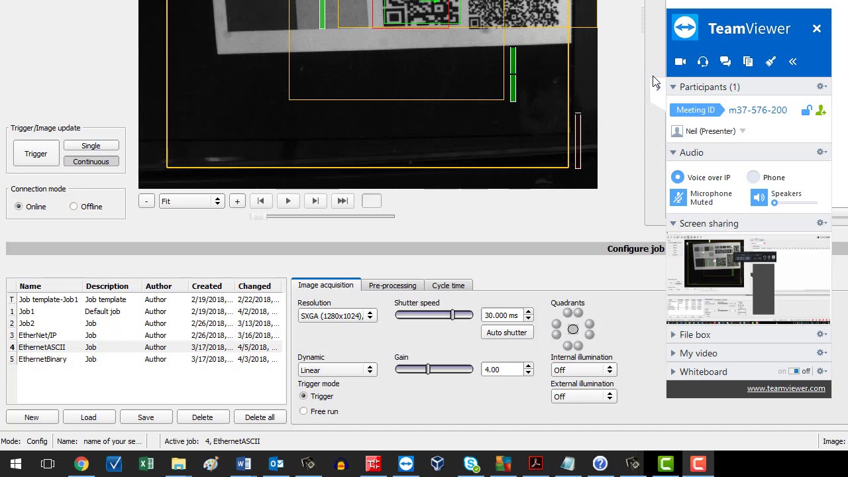Collapse the Audio section
Screen dimensions: 848x477
pyautogui.click(x=673, y=152)
